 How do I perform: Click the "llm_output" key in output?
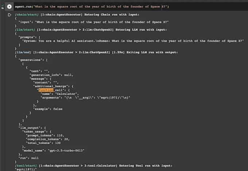[30, 128]
